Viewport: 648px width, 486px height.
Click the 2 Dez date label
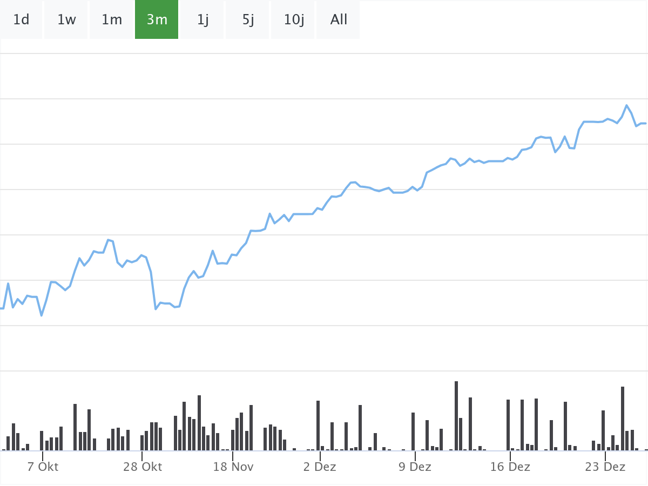[x=319, y=467]
